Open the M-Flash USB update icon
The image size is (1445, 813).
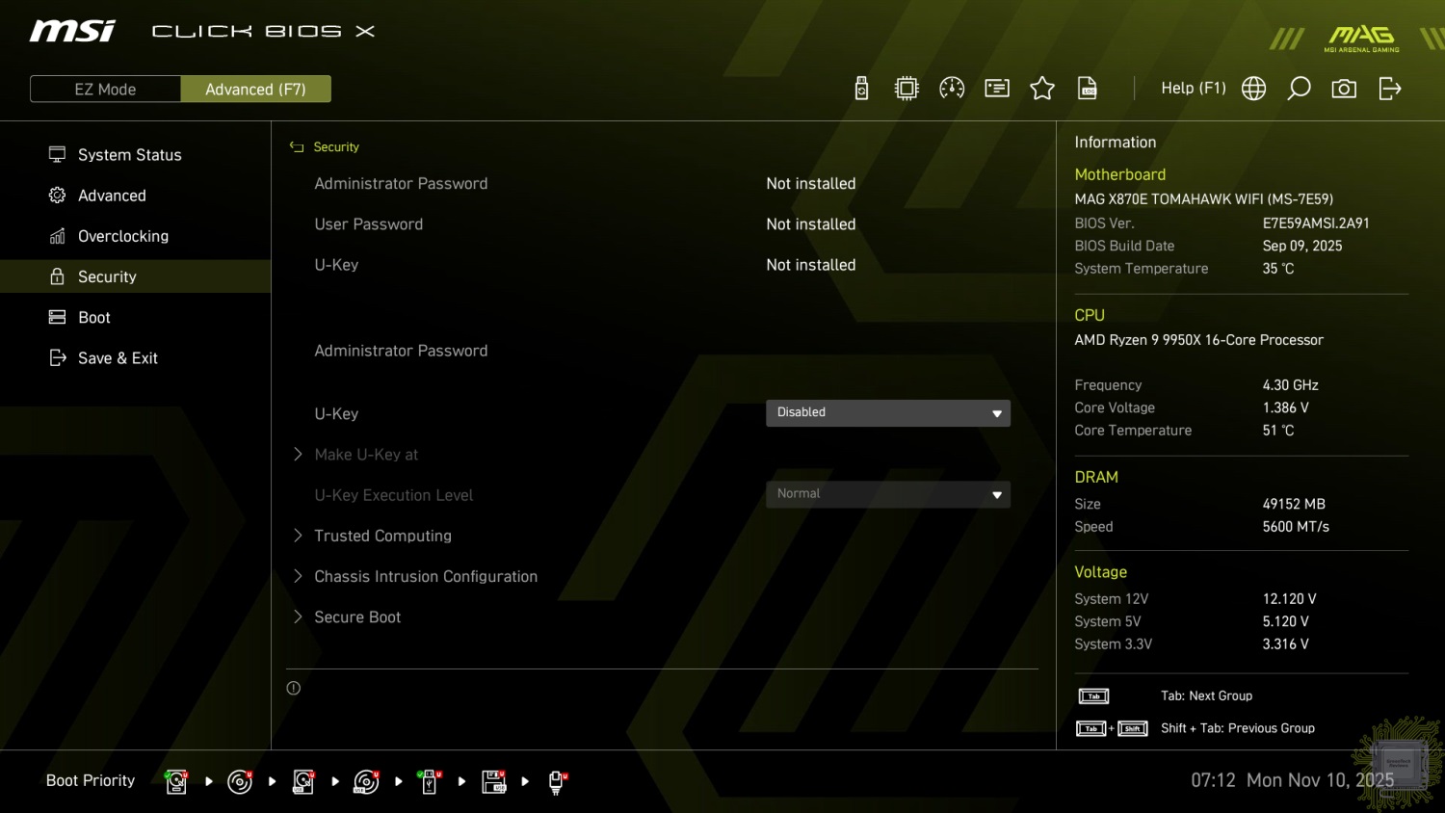[861, 89]
